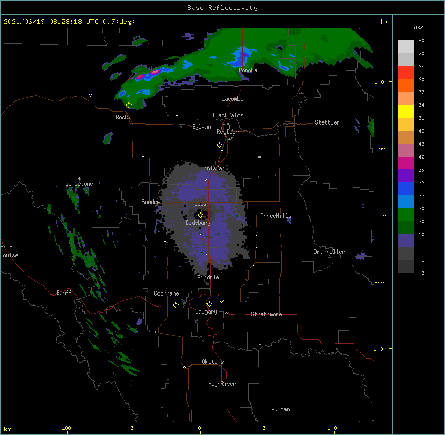The width and height of the screenshot is (445, 435).
Task: Select the slate purple 10 dBZ swatch
Action: point(406,241)
